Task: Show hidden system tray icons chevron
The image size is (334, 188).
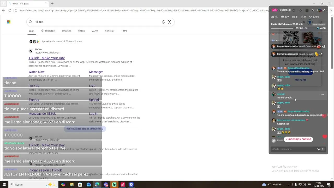Action: pos(288,185)
